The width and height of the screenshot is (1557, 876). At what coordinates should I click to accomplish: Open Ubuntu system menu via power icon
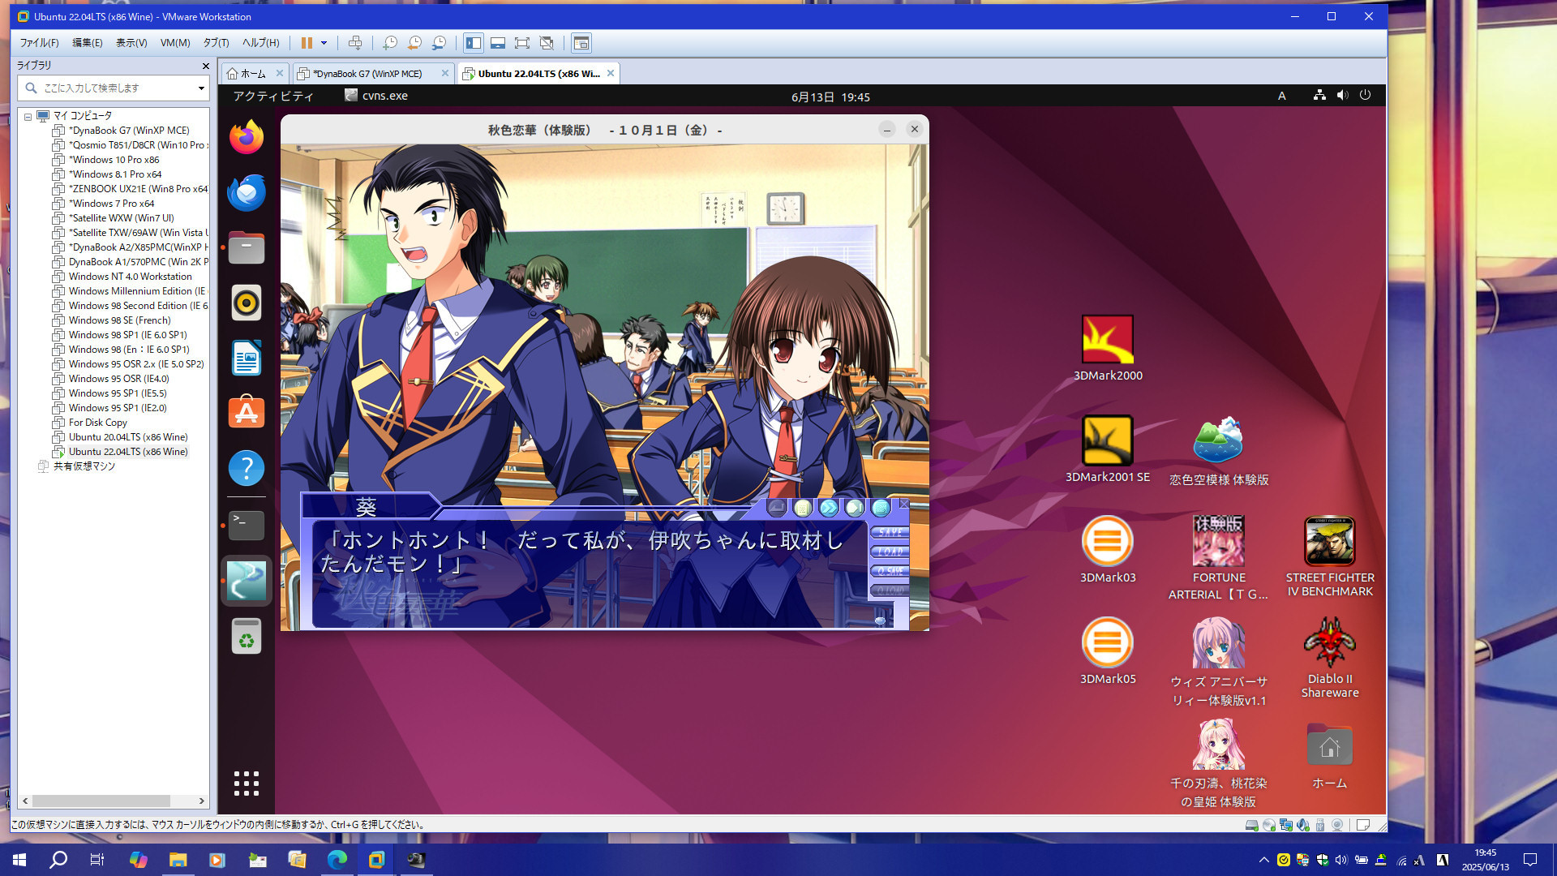1366,95
